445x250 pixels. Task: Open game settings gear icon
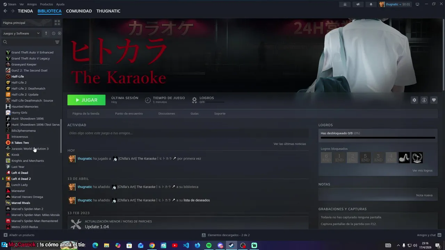pos(414,100)
